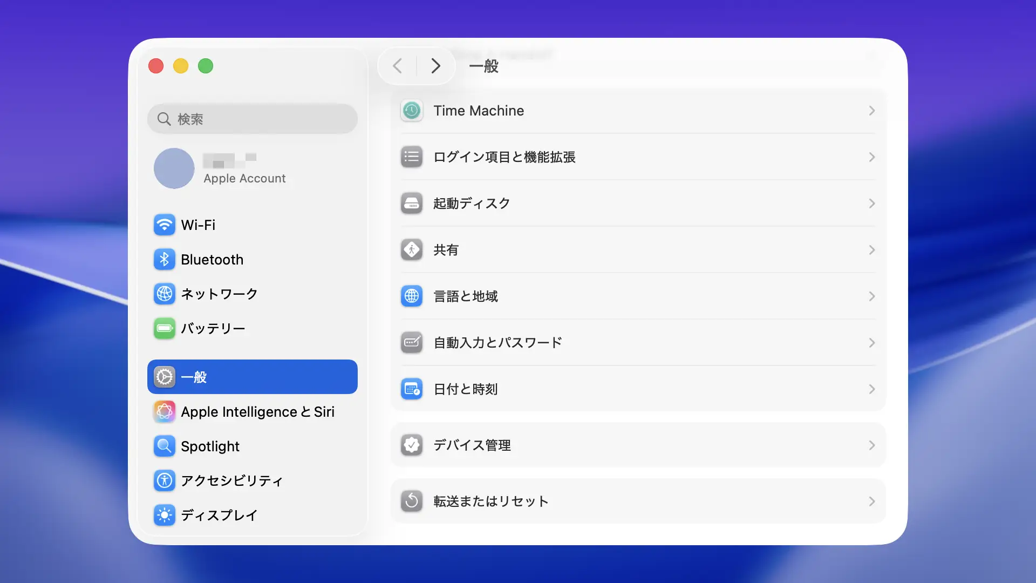This screenshot has width=1036, height=583.
Task: Click the Bluetooth icon in sidebar
Action: click(165, 260)
